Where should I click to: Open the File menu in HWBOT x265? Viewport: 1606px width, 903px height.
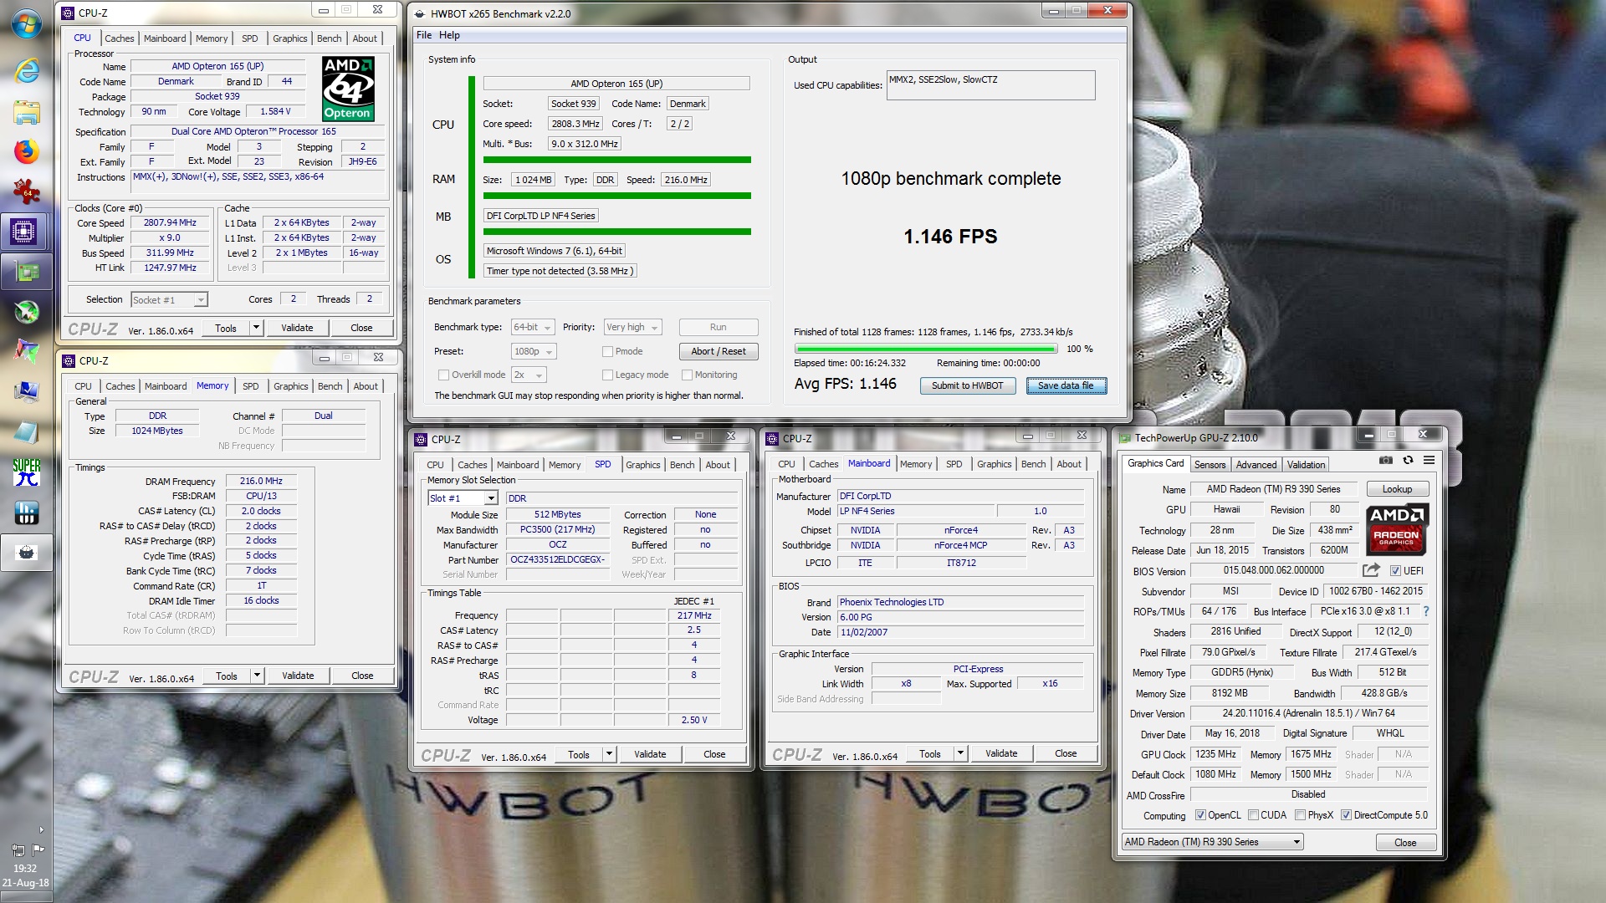coord(424,35)
